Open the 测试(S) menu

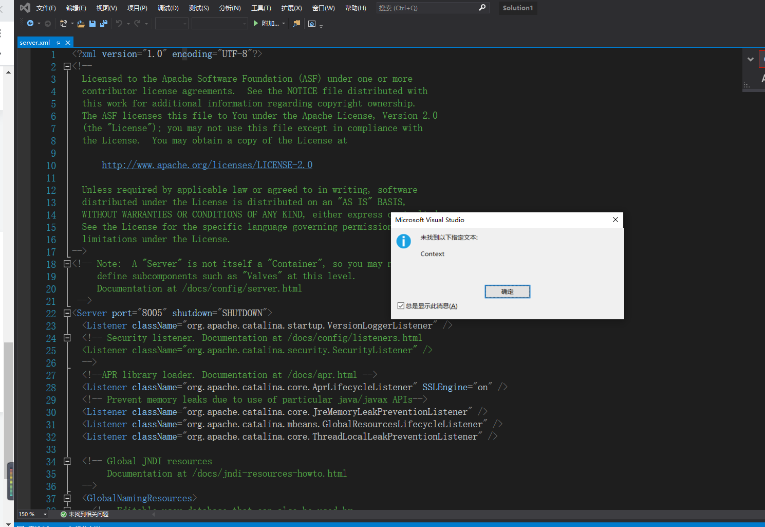[x=199, y=8]
